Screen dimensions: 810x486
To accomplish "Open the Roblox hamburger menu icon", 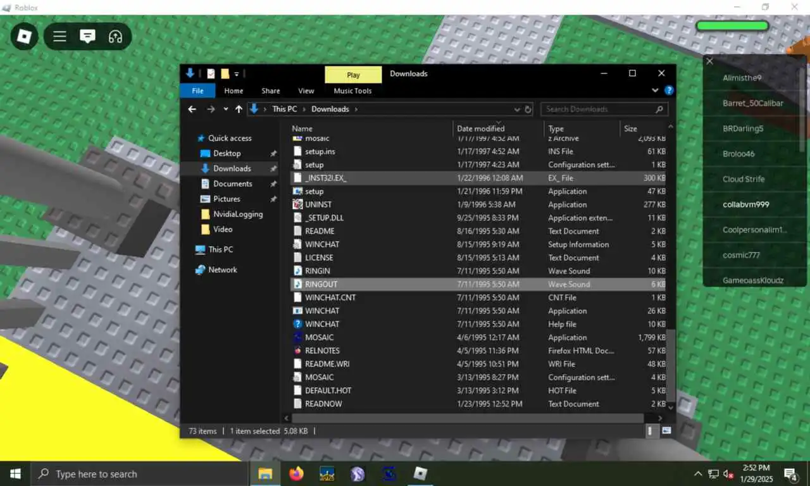I will coord(59,36).
